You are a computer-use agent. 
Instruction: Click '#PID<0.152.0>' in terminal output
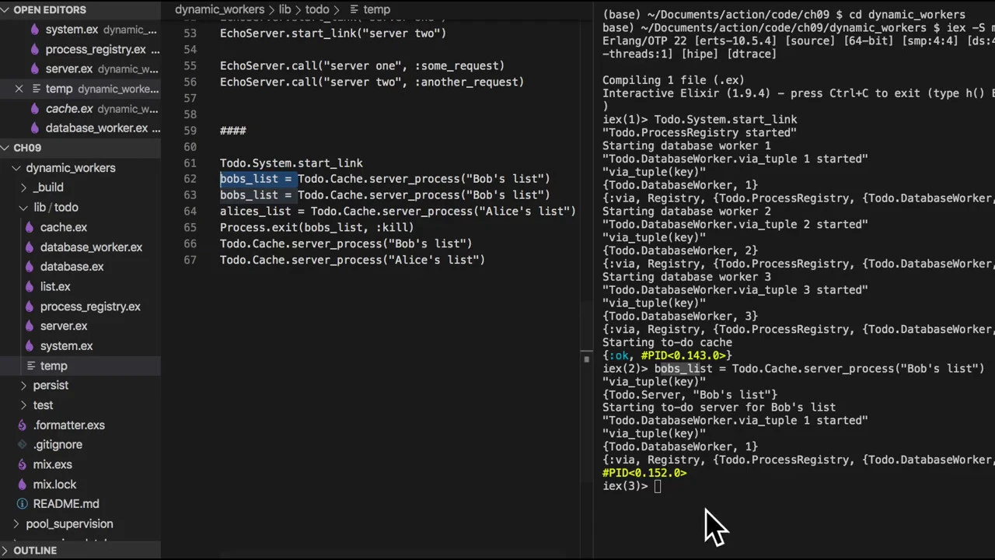click(644, 473)
